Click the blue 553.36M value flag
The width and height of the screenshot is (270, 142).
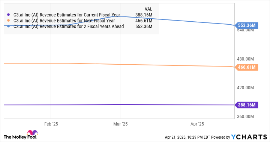point(246,25)
